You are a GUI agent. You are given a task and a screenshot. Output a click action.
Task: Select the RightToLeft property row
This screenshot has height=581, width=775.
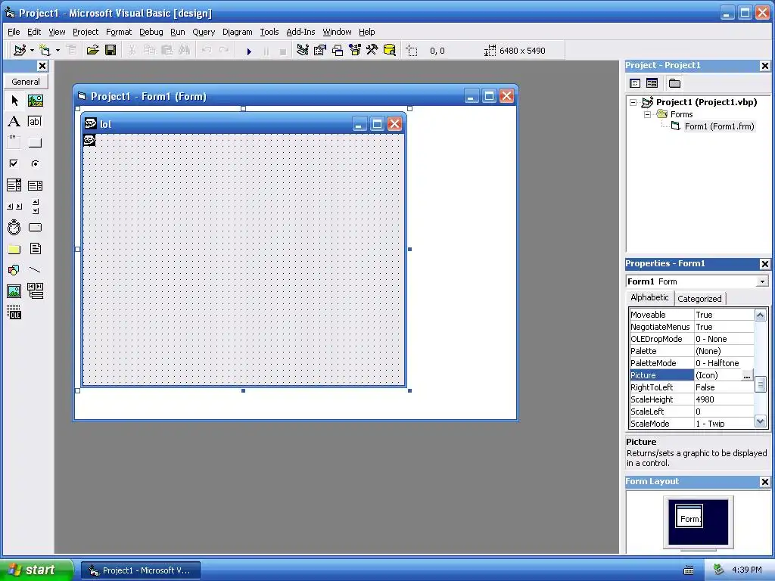coord(692,387)
